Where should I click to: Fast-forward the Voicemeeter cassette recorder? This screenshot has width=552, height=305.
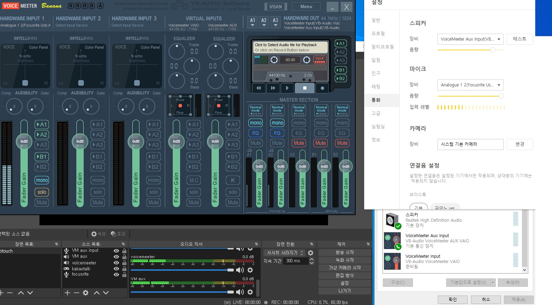(x=273, y=88)
